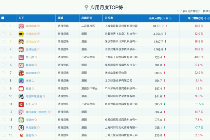Click developer 咪咕动漫有限公司

click(x=116, y=73)
